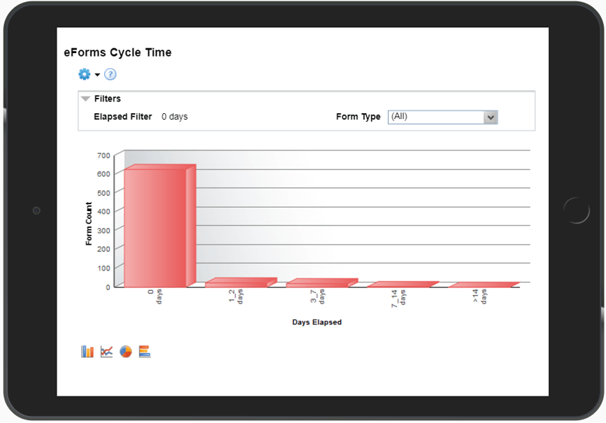This screenshot has height=423, width=606.
Task: Select the >14 days bar
Action: pyautogui.click(x=479, y=285)
